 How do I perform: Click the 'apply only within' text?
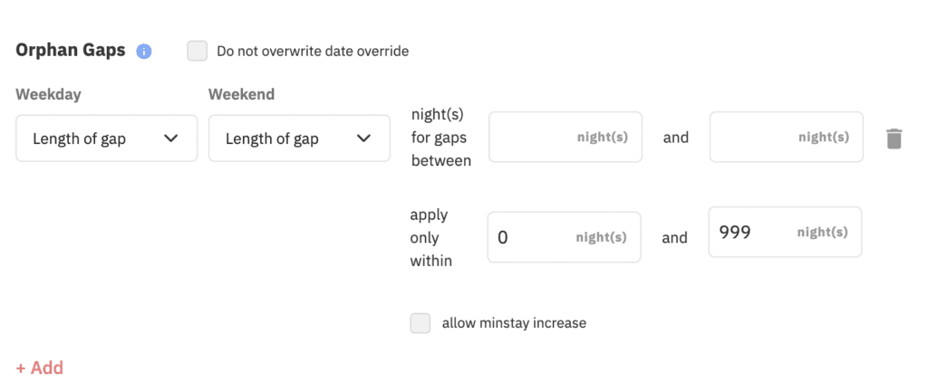tap(431, 238)
